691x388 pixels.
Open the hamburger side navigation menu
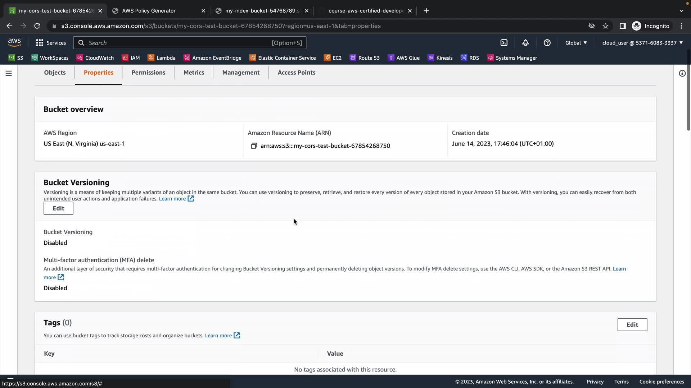click(x=9, y=73)
